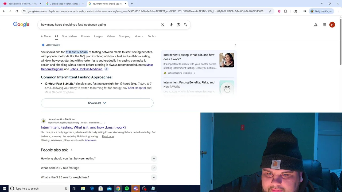Open Intermittent Fasting: What is it result title
Image resolution: width=342 pixels, height=192 pixels.
(83, 127)
